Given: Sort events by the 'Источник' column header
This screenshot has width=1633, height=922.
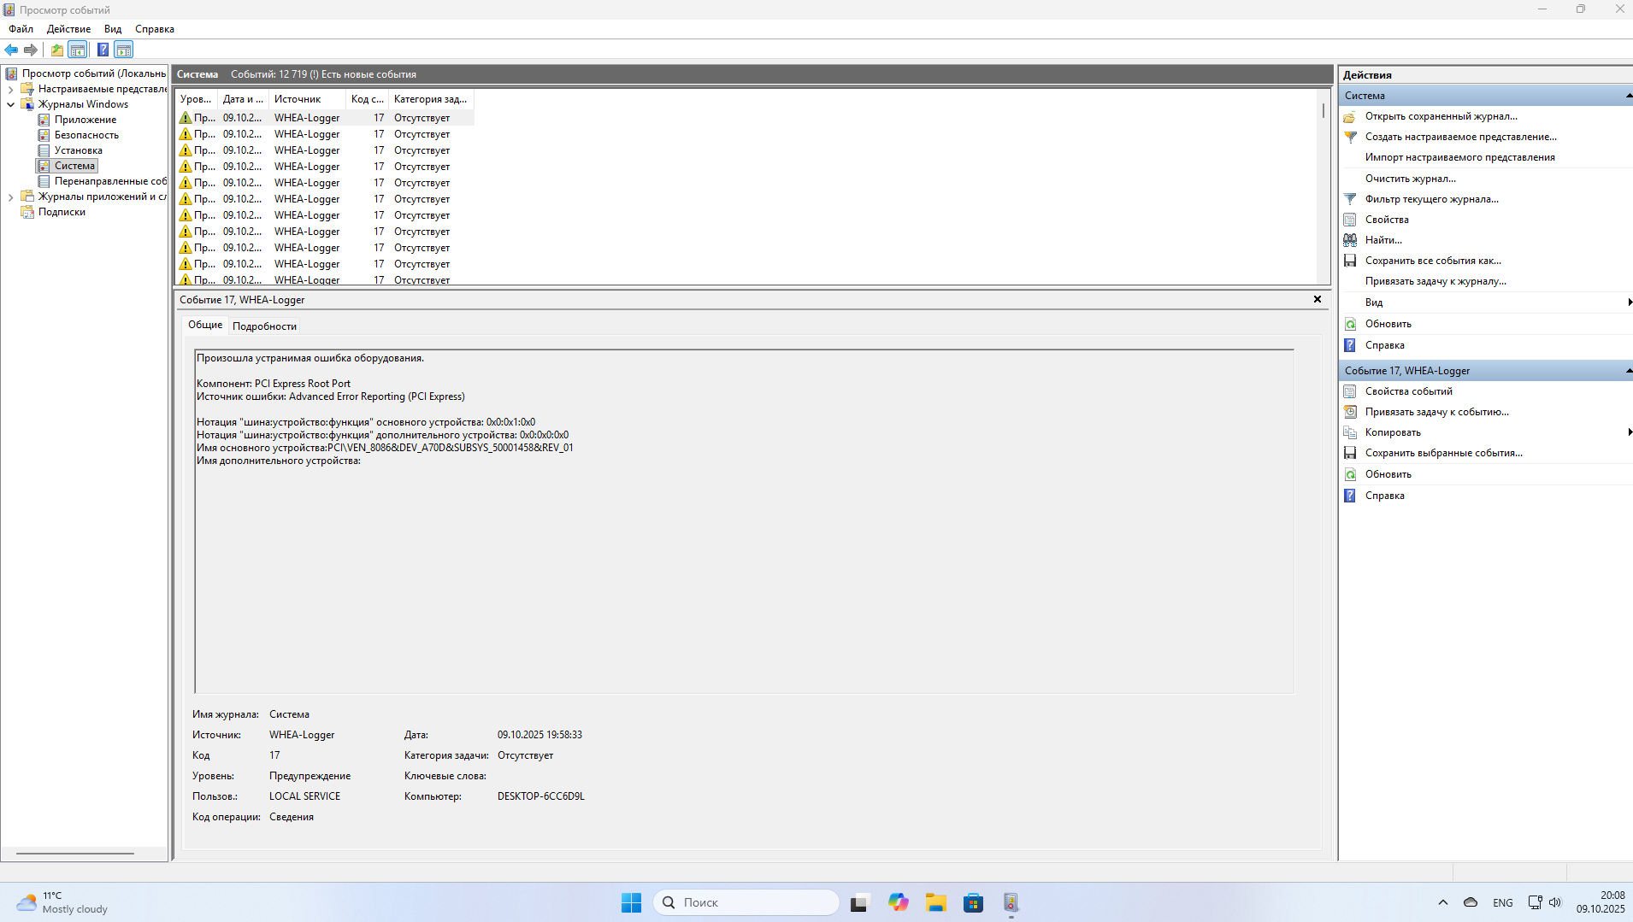Looking at the screenshot, I should tap(308, 99).
